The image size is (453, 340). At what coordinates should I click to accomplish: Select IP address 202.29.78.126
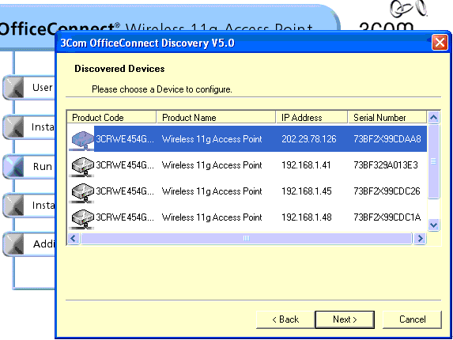(309, 139)
